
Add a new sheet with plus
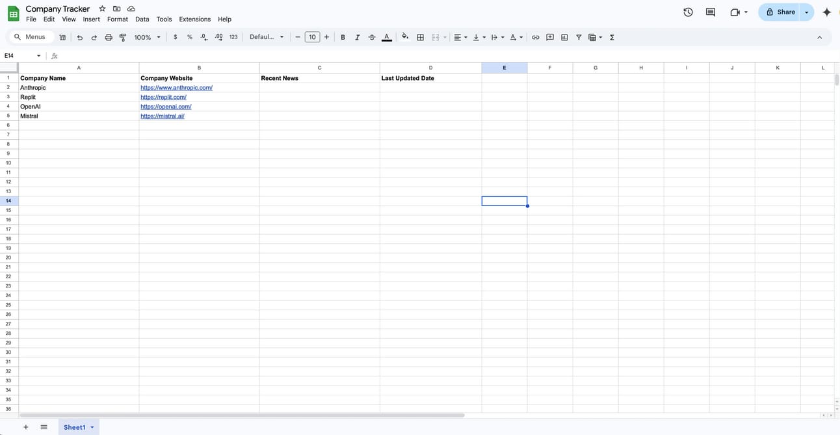tap(26, 427)
